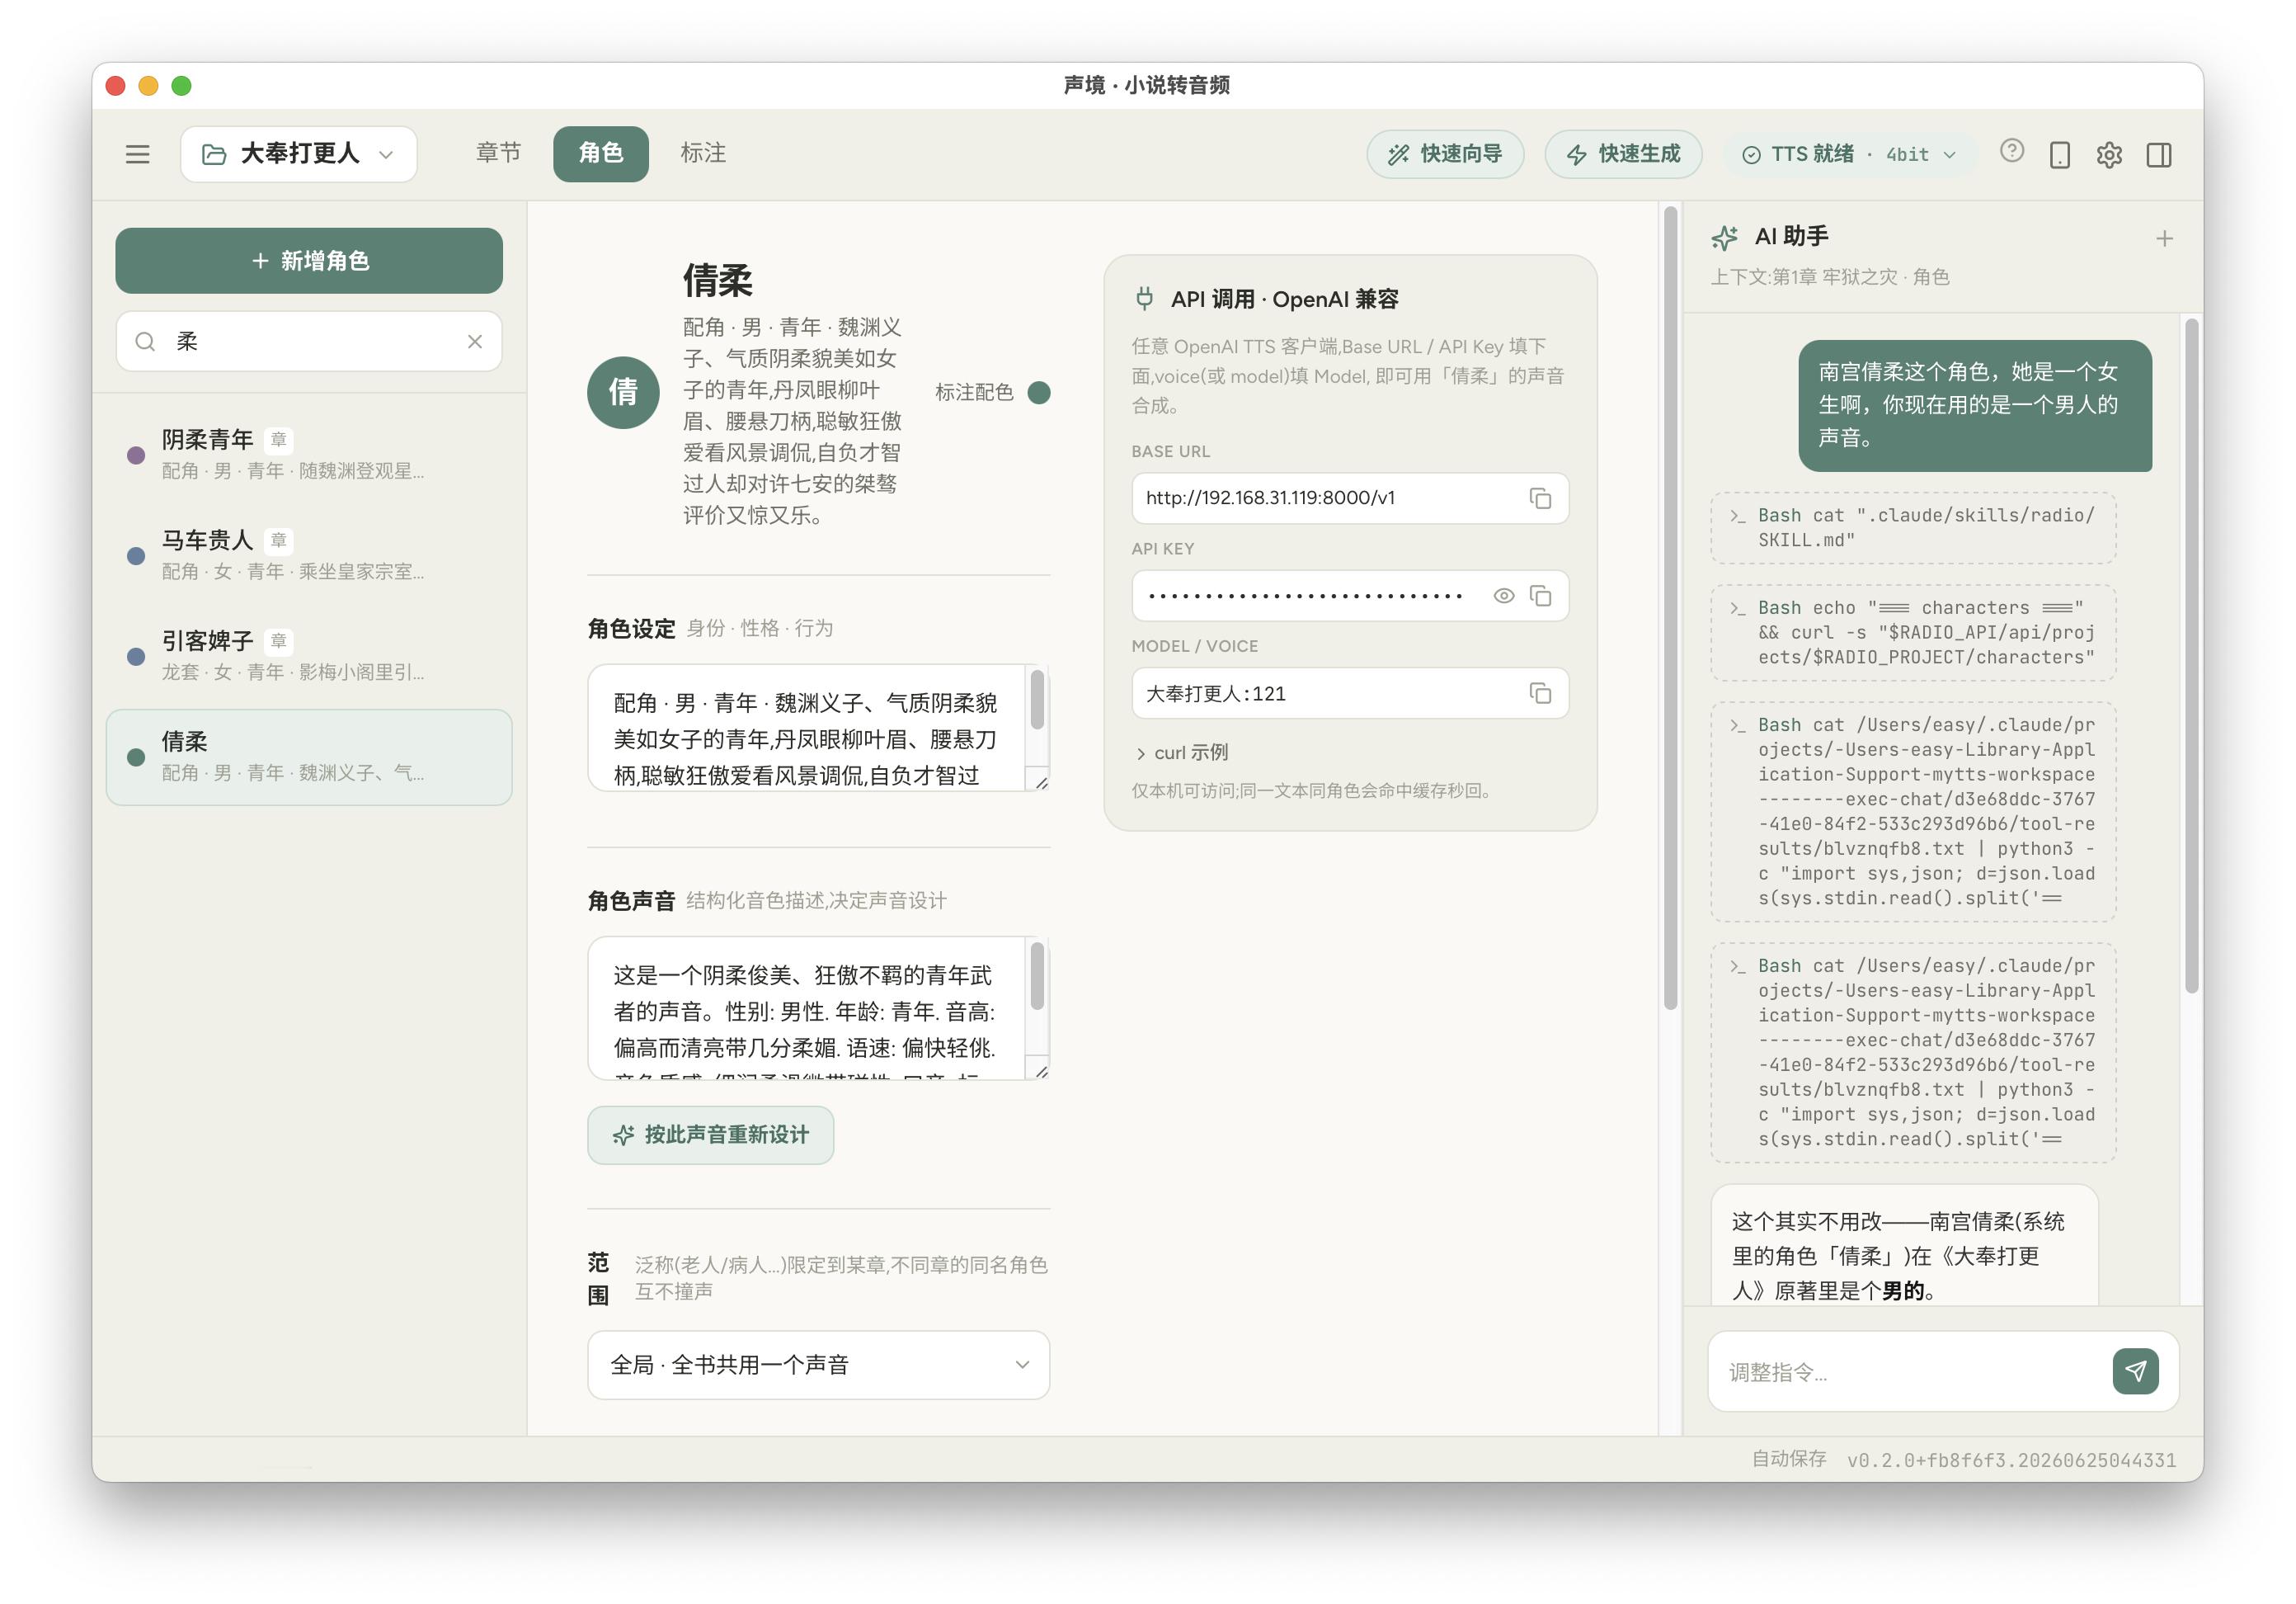Focus the character search field containing 柔
Screen dimensions: 2296x1604
[x=309, y=342]
